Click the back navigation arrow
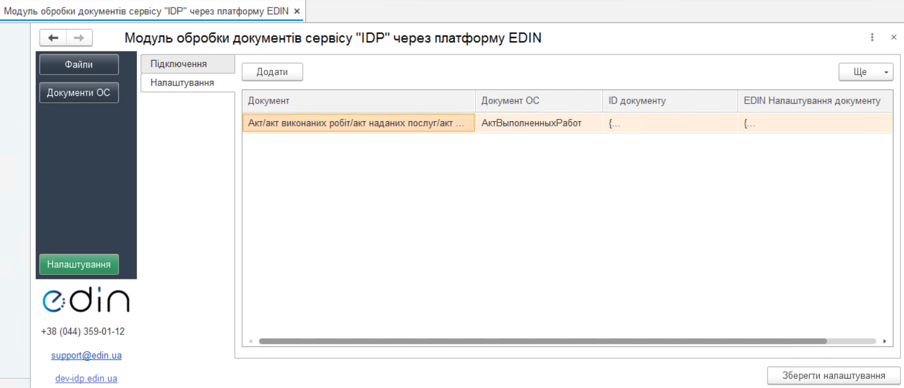 [53, 38]
